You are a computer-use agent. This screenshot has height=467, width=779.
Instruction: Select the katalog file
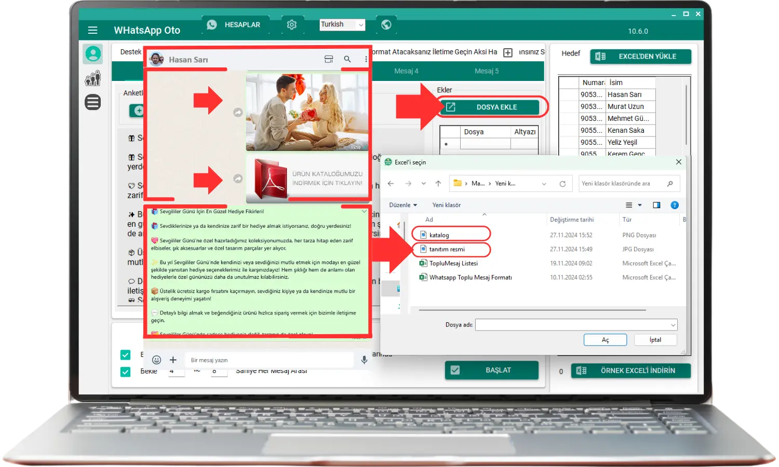[x=439, y=235]
